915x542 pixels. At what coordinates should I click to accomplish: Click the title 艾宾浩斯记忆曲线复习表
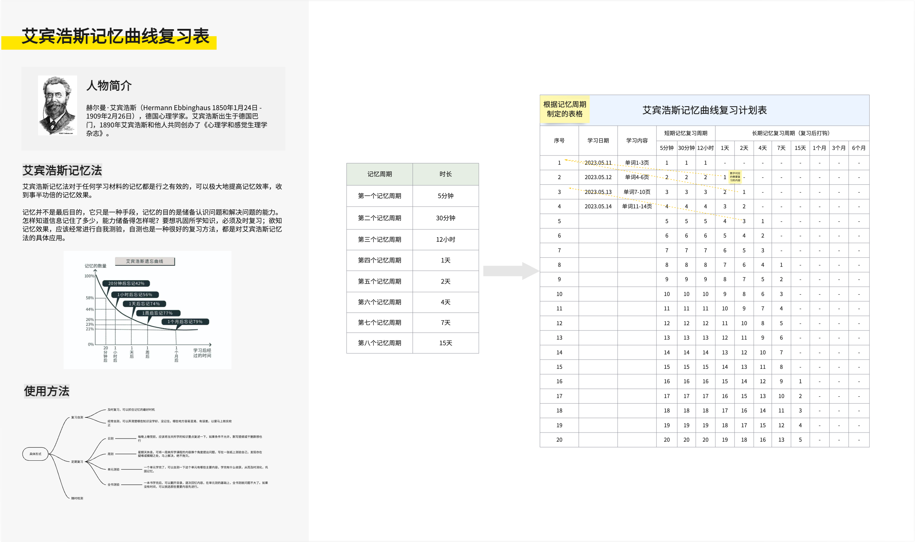115,36
